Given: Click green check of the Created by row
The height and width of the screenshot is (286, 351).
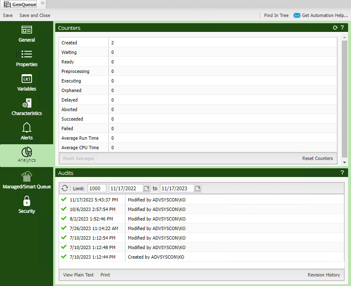Looking at the screenshot, I should (64, 256).
